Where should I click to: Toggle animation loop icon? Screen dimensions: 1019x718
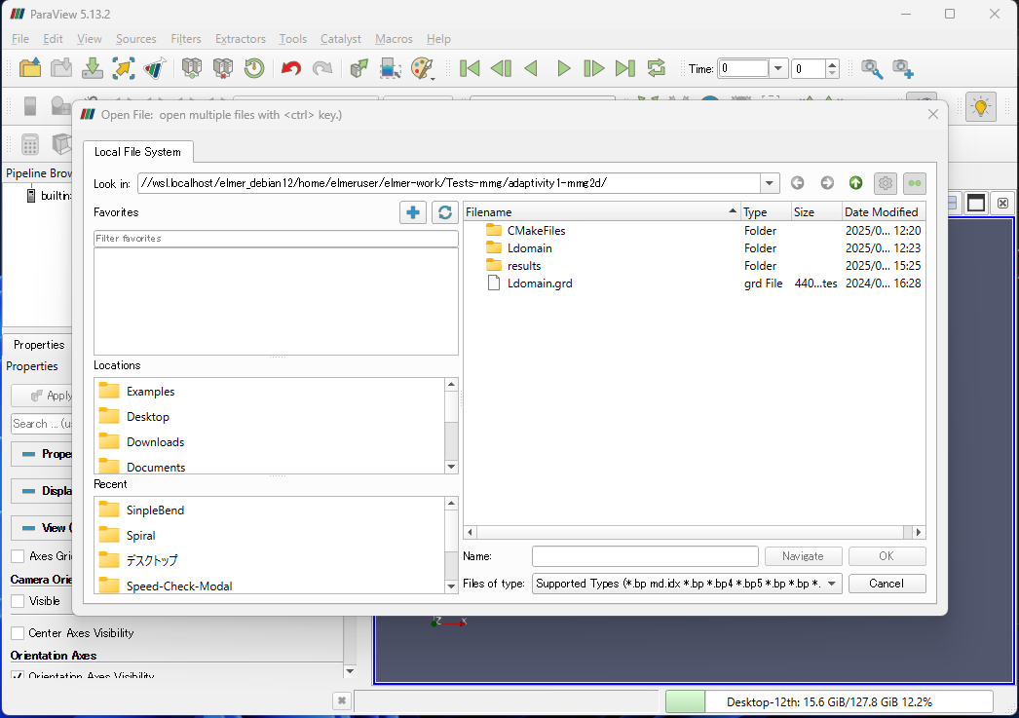[657, 68]
